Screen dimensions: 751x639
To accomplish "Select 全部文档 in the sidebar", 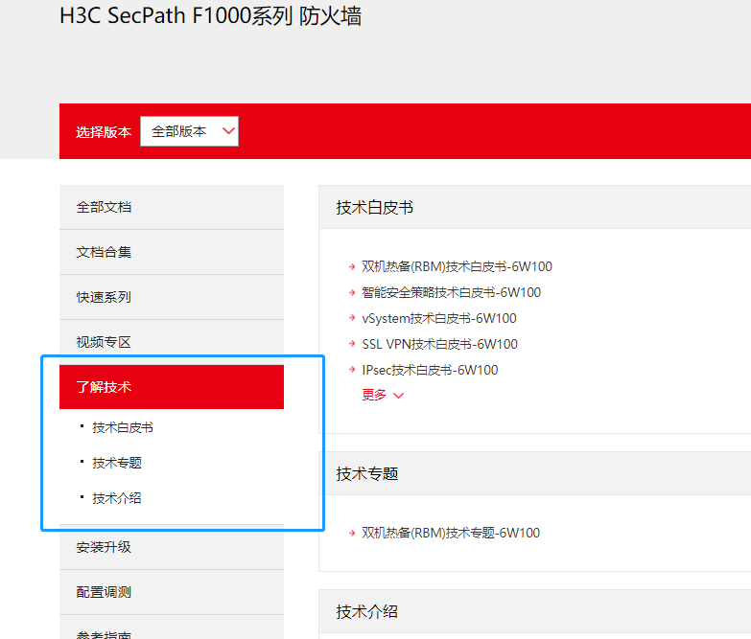I will (x=104, y=207).
